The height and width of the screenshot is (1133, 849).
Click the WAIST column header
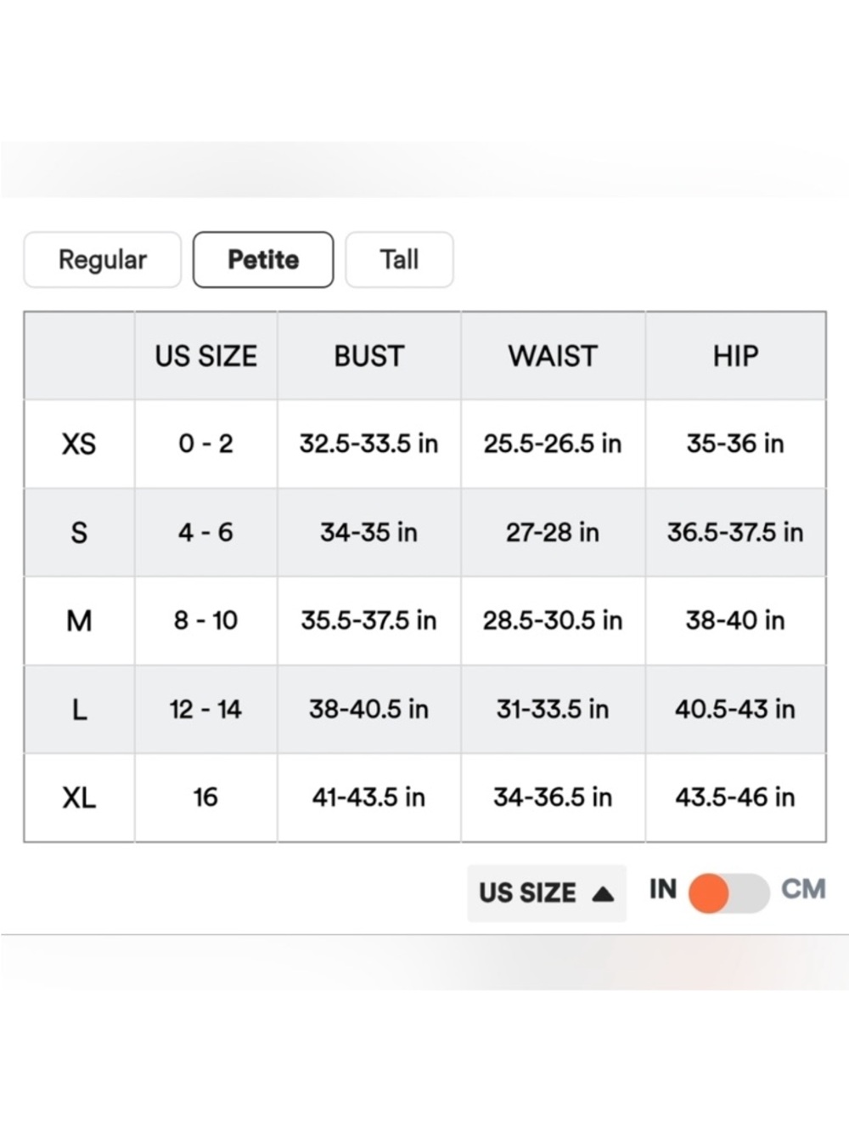point(553,356)
